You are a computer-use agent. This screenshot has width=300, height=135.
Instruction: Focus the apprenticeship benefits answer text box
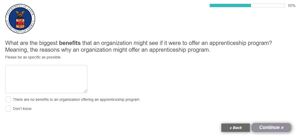pyautogui.click(x=46, y=79)
